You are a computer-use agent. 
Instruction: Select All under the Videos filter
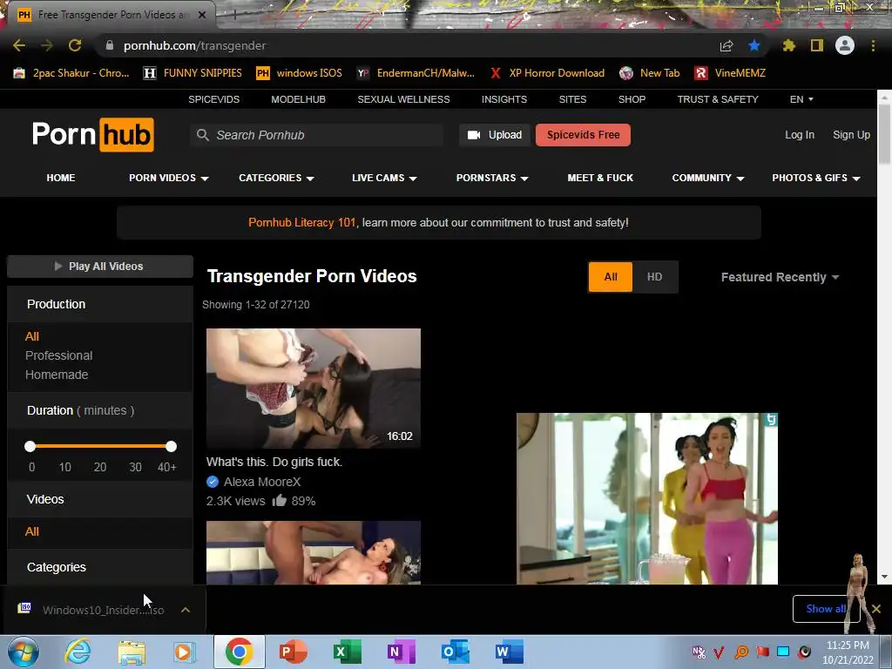[32, 531]
